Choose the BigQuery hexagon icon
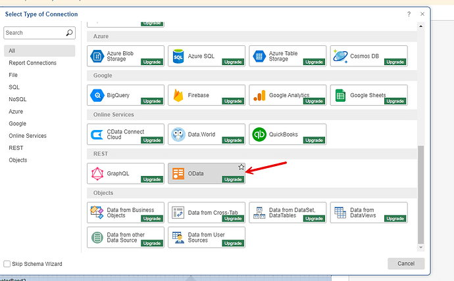454x281 pixels. coord(97,95)
